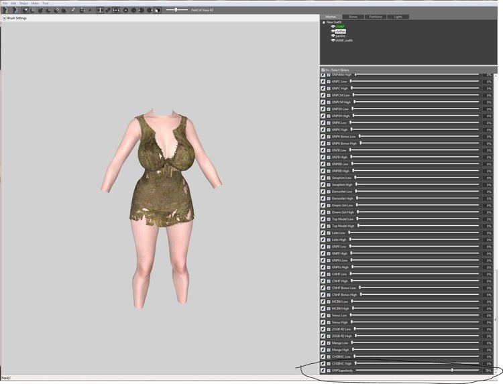Hide the clothes mesh using its eye
Screen dimensions: 503x384
333,31
